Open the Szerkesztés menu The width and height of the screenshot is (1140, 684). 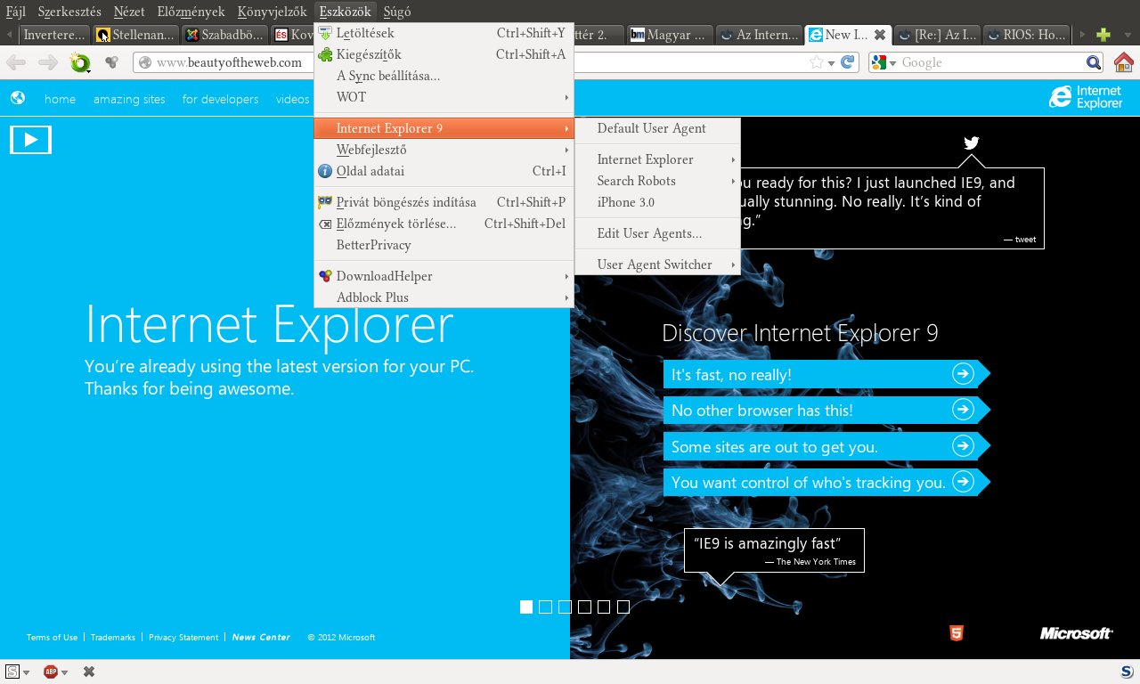[x=69, y=12]
